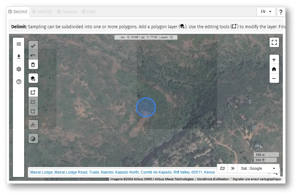Click the zoom in plus button

point(274,60)
